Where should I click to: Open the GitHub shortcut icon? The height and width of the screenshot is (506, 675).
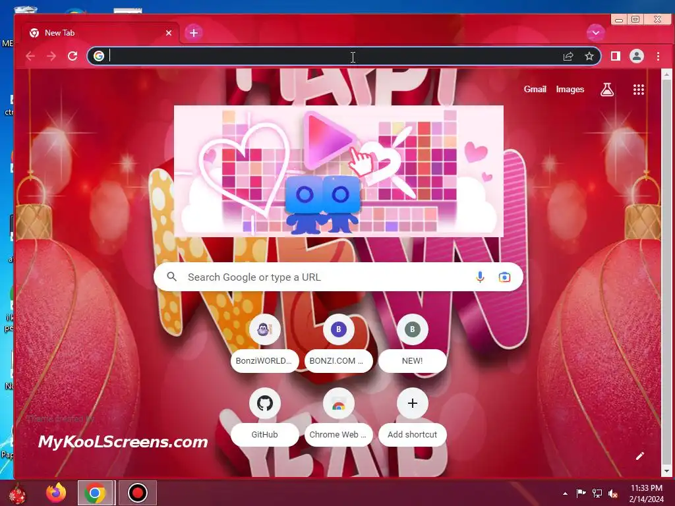[x=265, y=403]
